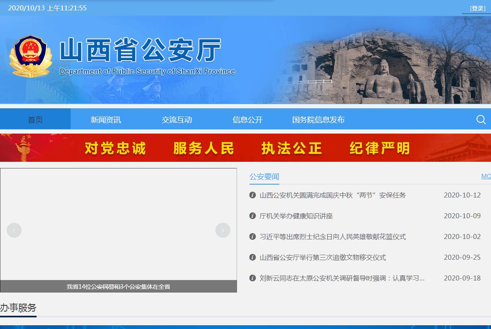Click info icon beside 山西公安机关圆满完成 headline

(252, 195)
